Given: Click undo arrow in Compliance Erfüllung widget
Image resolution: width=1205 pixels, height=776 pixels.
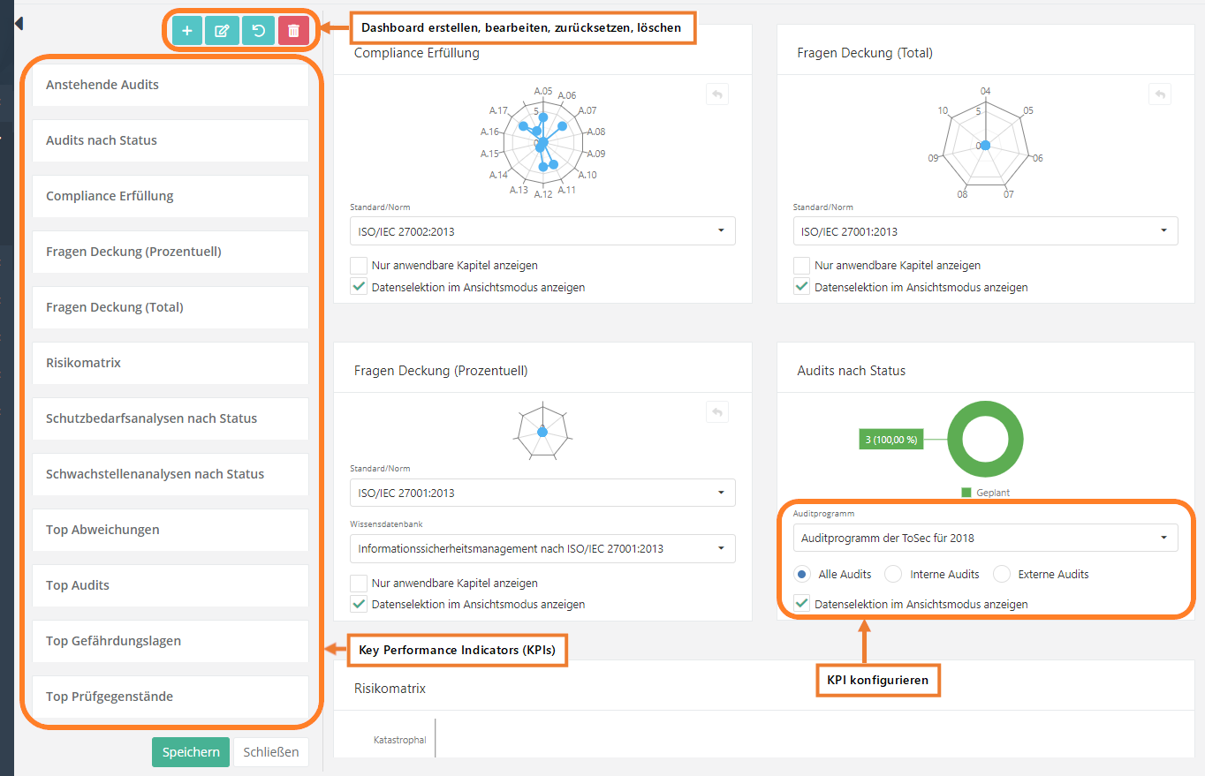Looking at the screenshot, I should [717, 94].
